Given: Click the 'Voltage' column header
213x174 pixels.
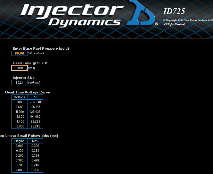Looking at the screenshot, I should 19,97.
